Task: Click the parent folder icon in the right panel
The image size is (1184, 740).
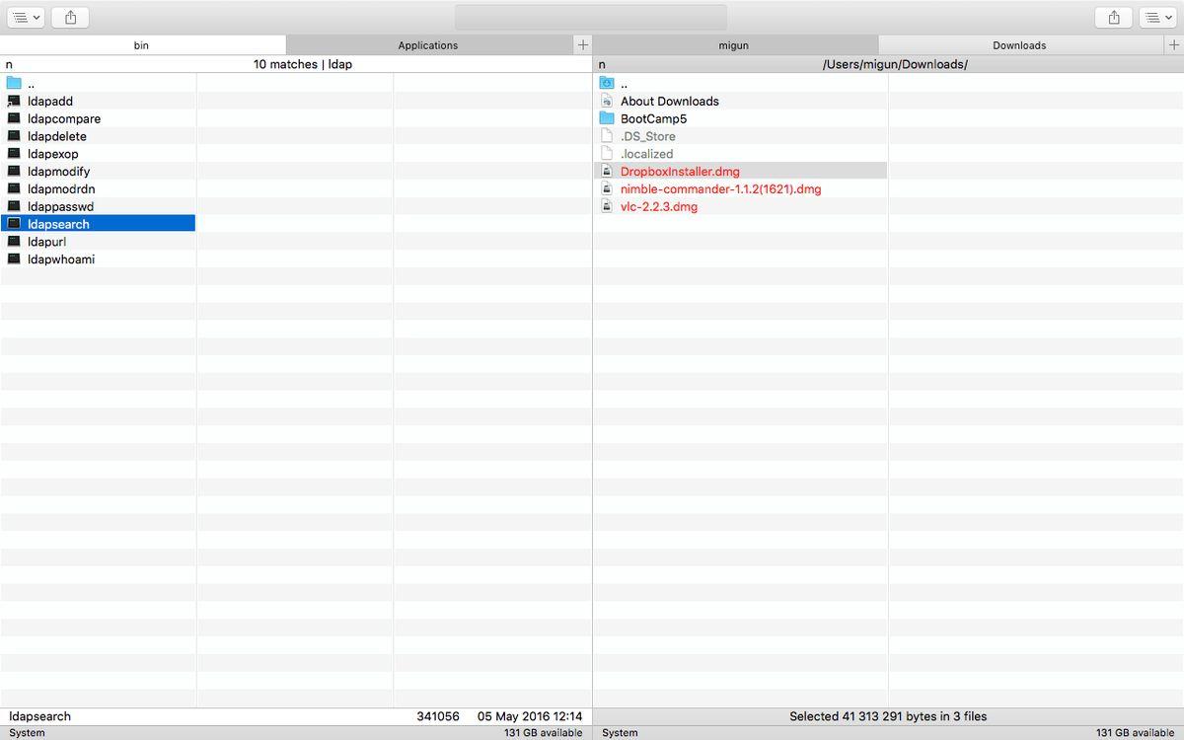Action: pos(607,84)
